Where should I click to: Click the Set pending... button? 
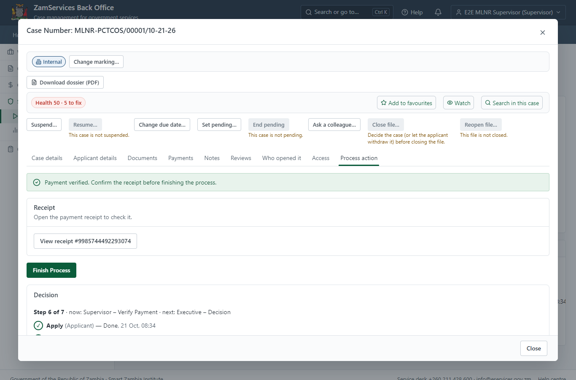click(x=219, y=125)
